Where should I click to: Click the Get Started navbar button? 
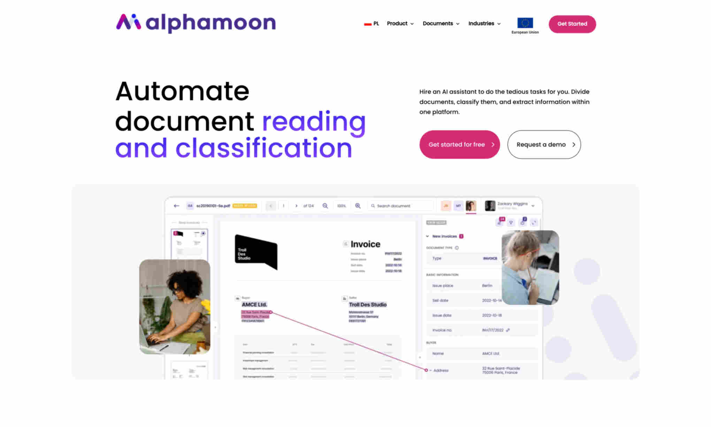tap(572, 24)
